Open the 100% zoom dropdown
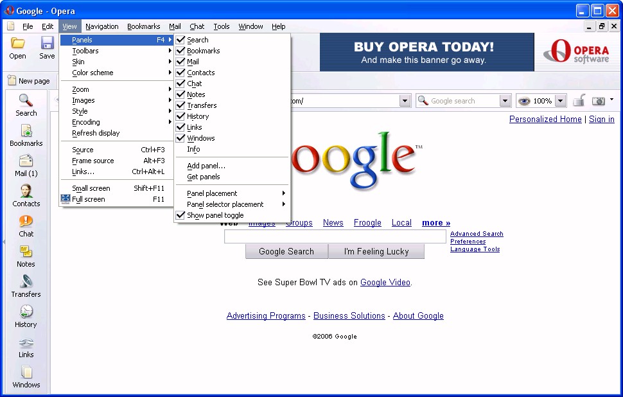623x397 pixels. coord(560,101)
